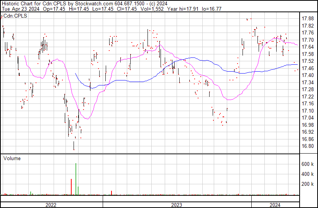Click the 17.88 price axis label
The image size is (318, 208).
point(308,18)
